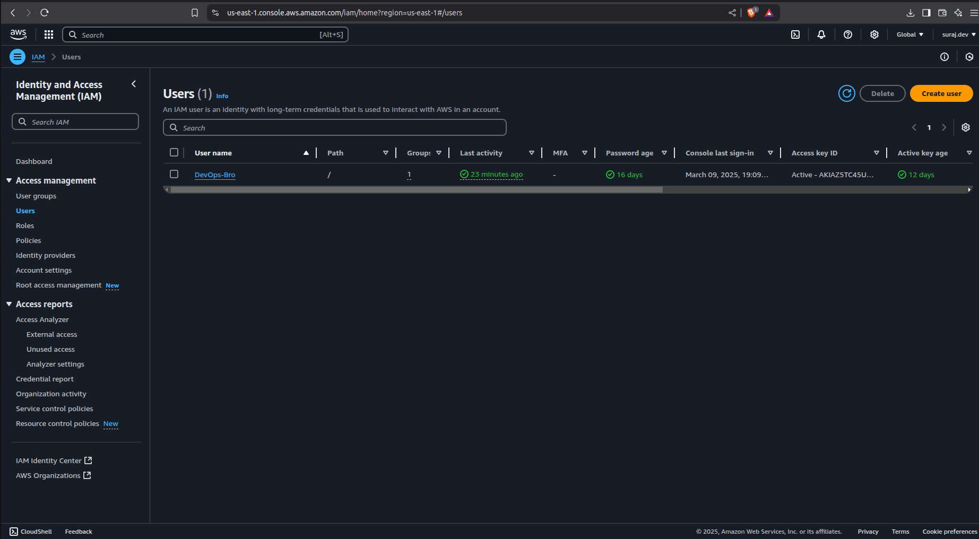Image resolution: width=979 pixels, height=539 pixels.
Task: Open Identity providers in navigation
Action: pos(46,255)
